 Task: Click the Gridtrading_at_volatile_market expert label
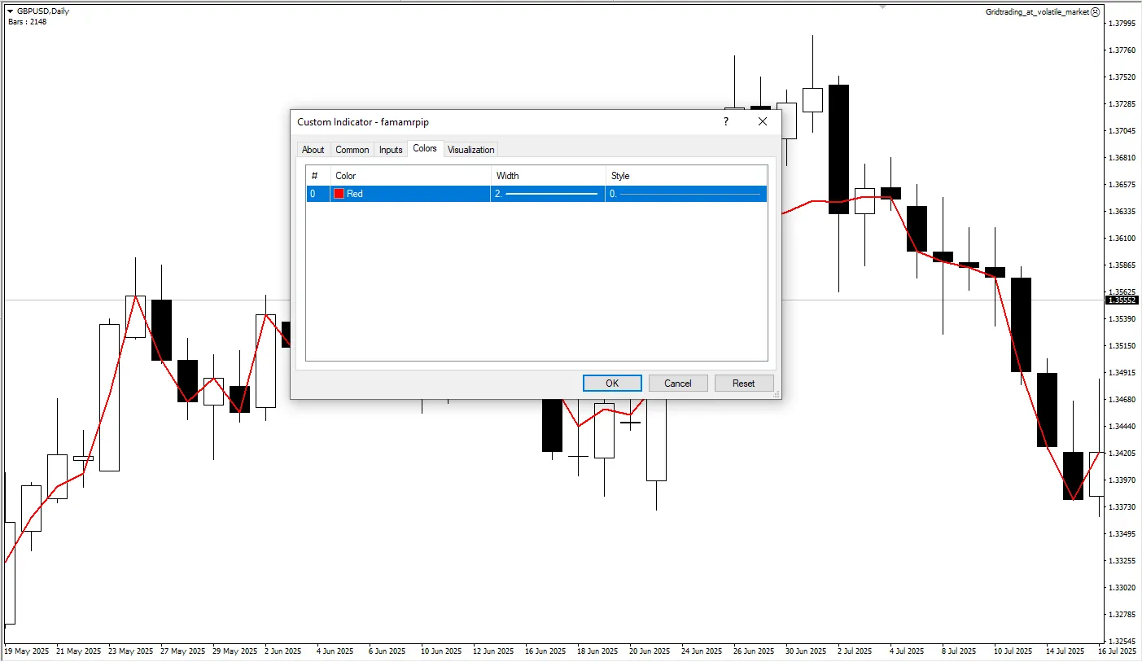click(1036, 12)
